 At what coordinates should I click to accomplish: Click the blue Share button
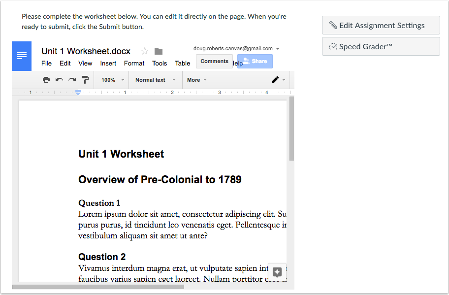coord(255,61)
